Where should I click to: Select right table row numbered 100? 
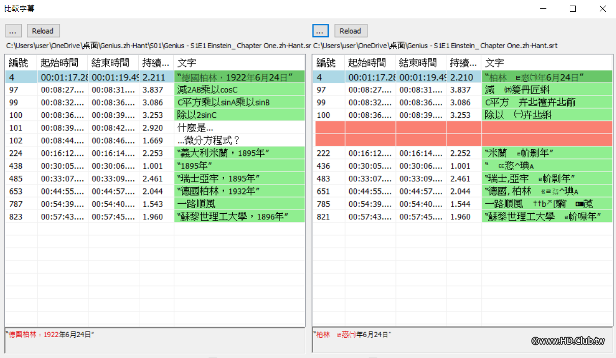coord(463,115)
